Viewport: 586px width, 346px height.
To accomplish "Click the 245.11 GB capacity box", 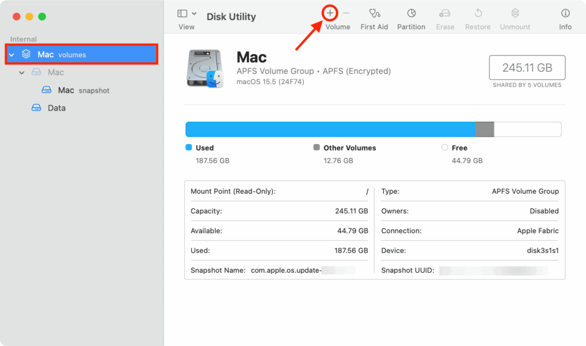I will 527,67.
